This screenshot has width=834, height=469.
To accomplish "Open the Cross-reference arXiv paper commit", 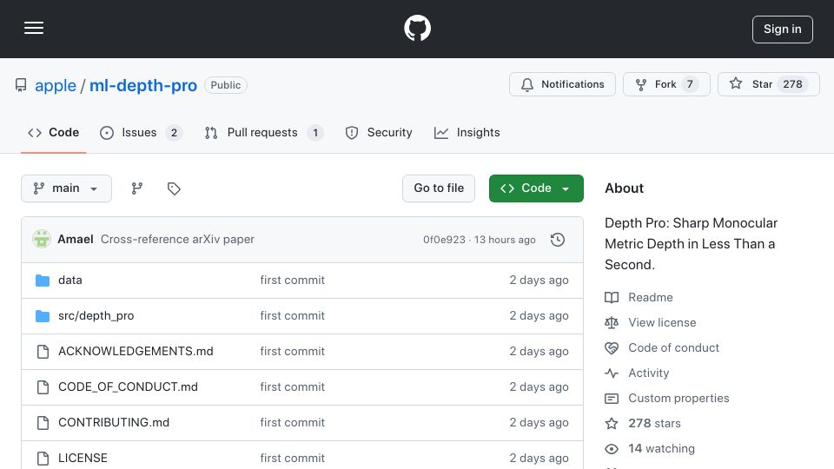I will click(x=177, y=240).
